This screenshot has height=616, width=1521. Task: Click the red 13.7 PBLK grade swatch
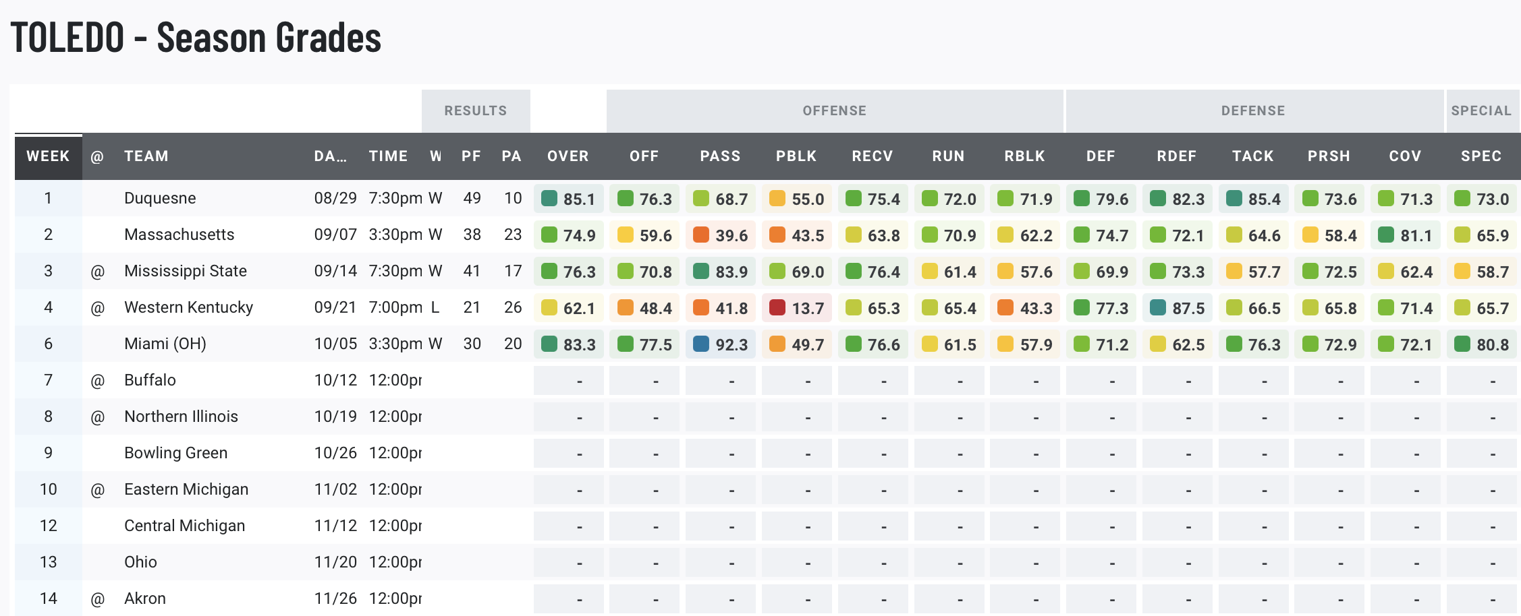tap(777, 308)
